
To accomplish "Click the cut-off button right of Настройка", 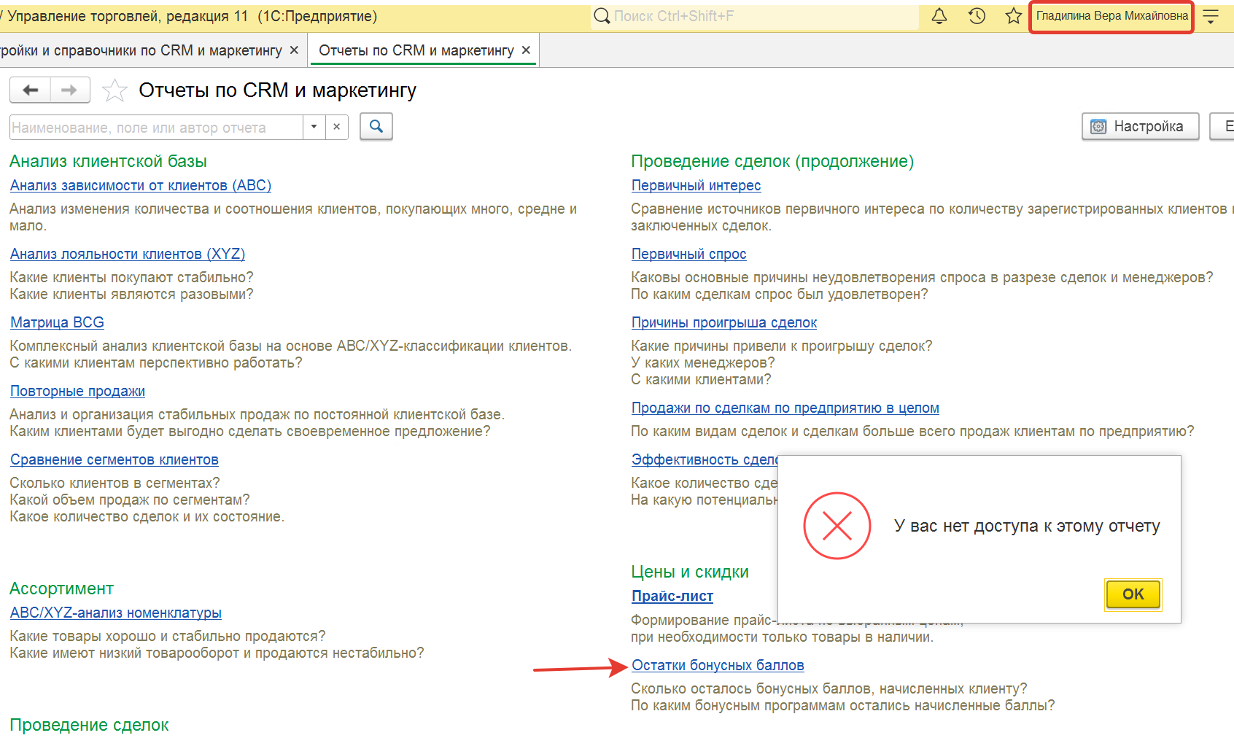I will point(1222,126).
